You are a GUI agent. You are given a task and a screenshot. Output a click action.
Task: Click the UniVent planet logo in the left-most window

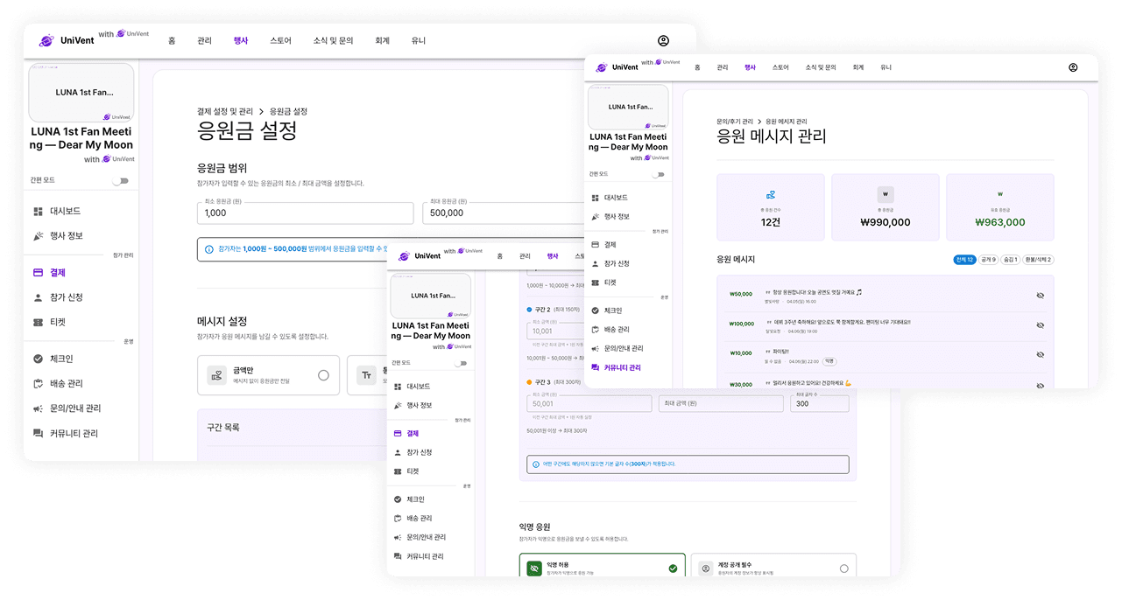click(x=46, y=41)
